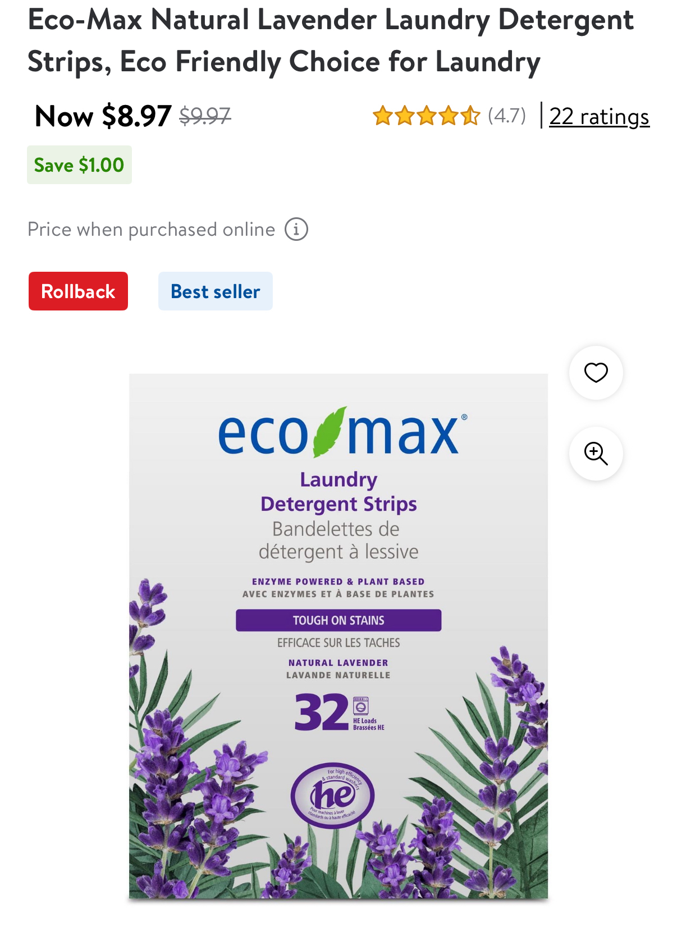
Task: Click the magnifier zoom-in image icon
Action: click(x=596, y=454)
